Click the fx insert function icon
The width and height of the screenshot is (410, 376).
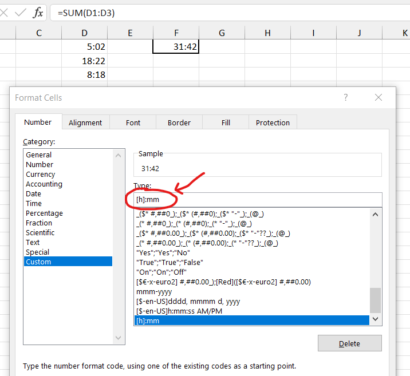(38, 13)
